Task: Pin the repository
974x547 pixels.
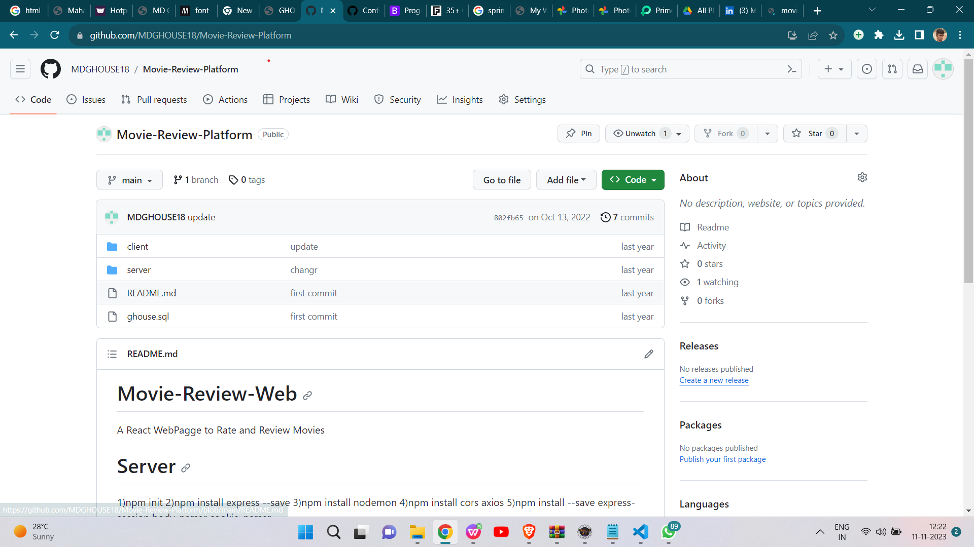Action: point(578,133)
